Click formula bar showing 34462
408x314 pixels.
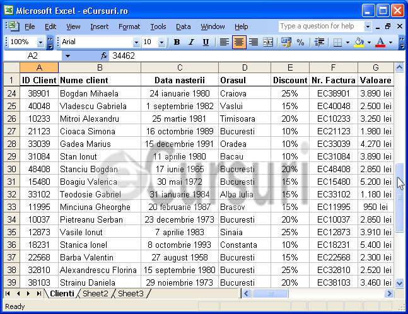256,55
